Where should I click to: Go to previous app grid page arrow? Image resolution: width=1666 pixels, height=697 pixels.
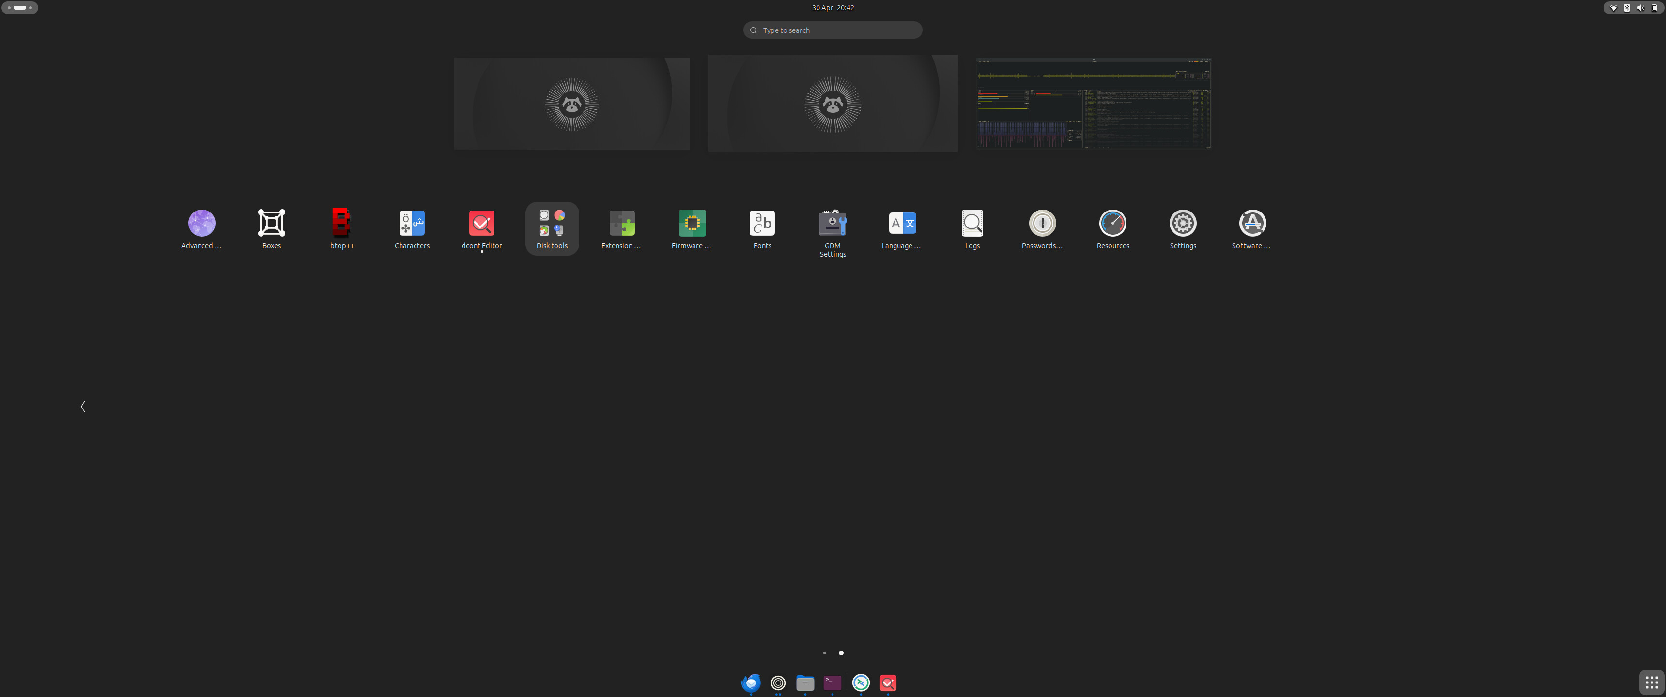click(x=83, y=407)
